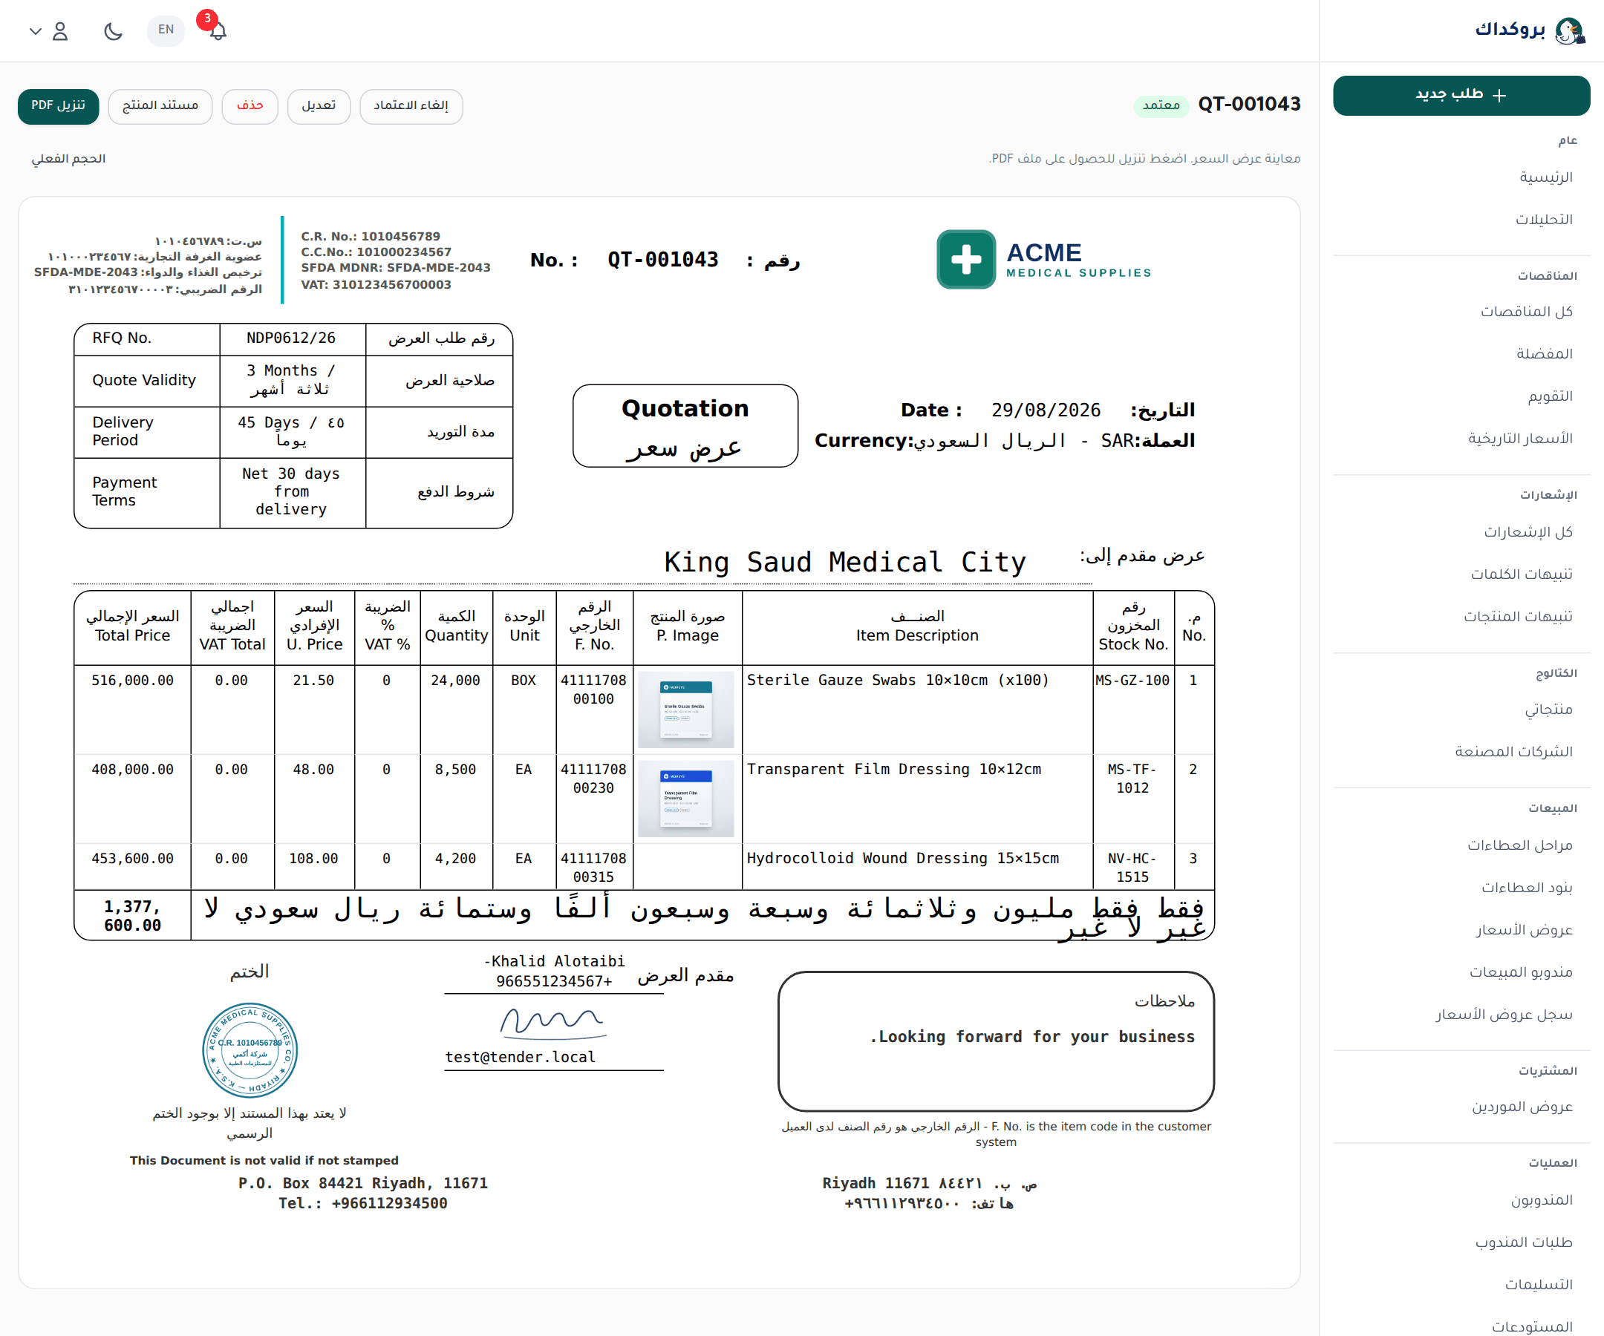The width and height of the screenshot is (1604, 1336).
Task: Open الأسعار التاريخية in the sidebar
Action: (x=1520, y=438)
